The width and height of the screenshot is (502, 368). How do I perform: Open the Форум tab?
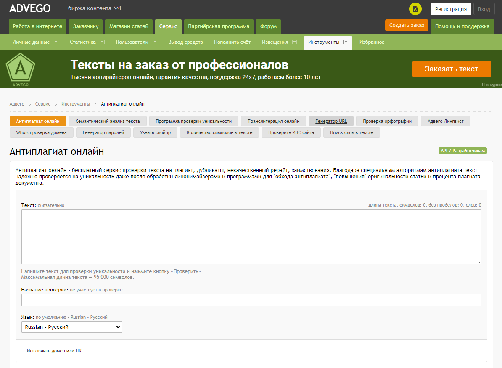click(x=268, y=26)
